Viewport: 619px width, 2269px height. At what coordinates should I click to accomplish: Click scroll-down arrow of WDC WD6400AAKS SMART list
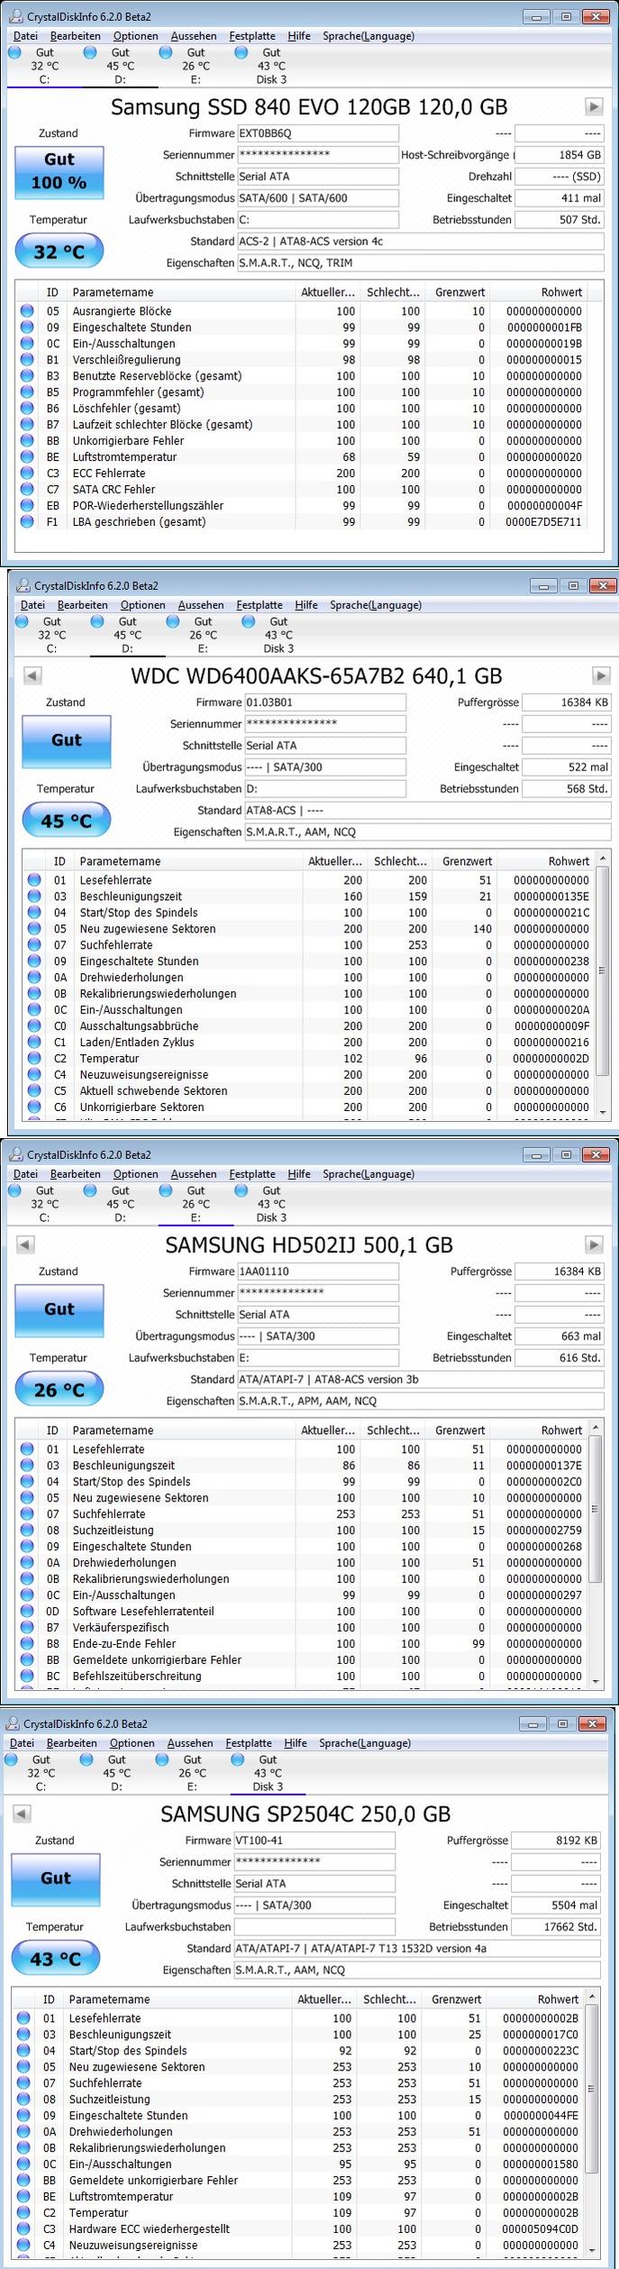tap(603, 1113)
